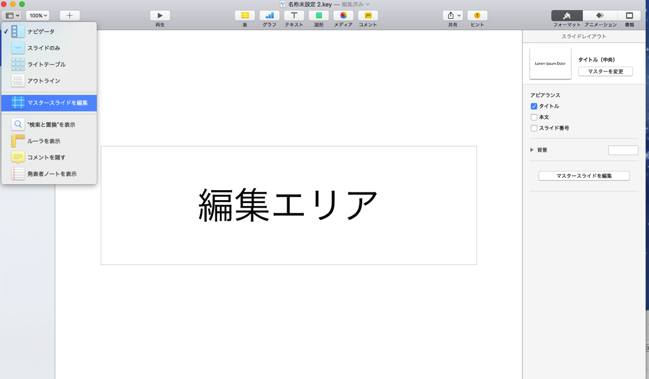The height and width of the screenshot is (379, 649).
Task: Start slideshow with 再生 play button
Action: (160, 15)
